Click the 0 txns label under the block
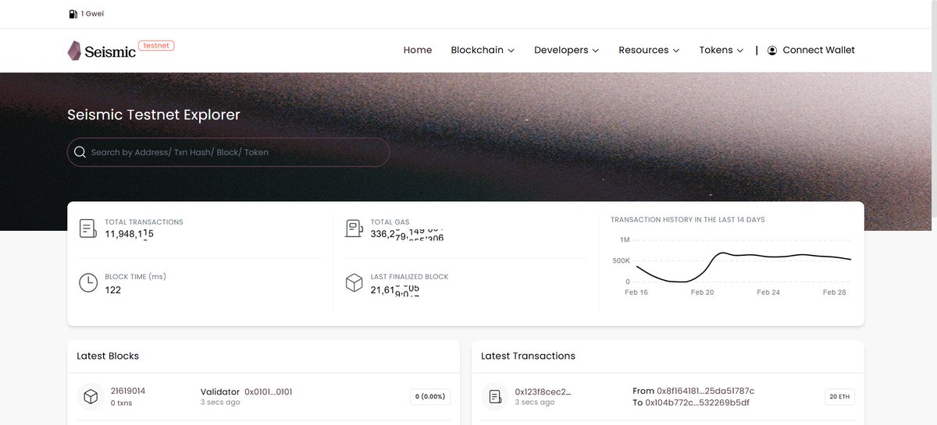937x425 pixels. pos(123,403)
